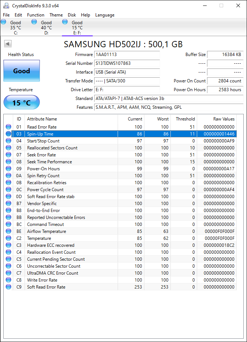Select disk E: F: at 15 °C

point(77,27)
